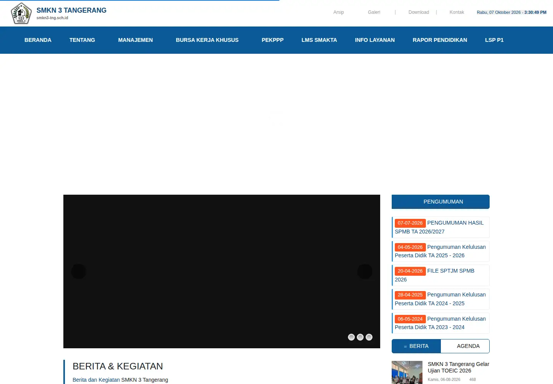Click the date and time display

click(x=512, y=12)
